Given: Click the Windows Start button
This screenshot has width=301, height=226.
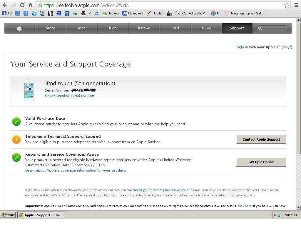Looking at the screenshot, I should (8, 215).
